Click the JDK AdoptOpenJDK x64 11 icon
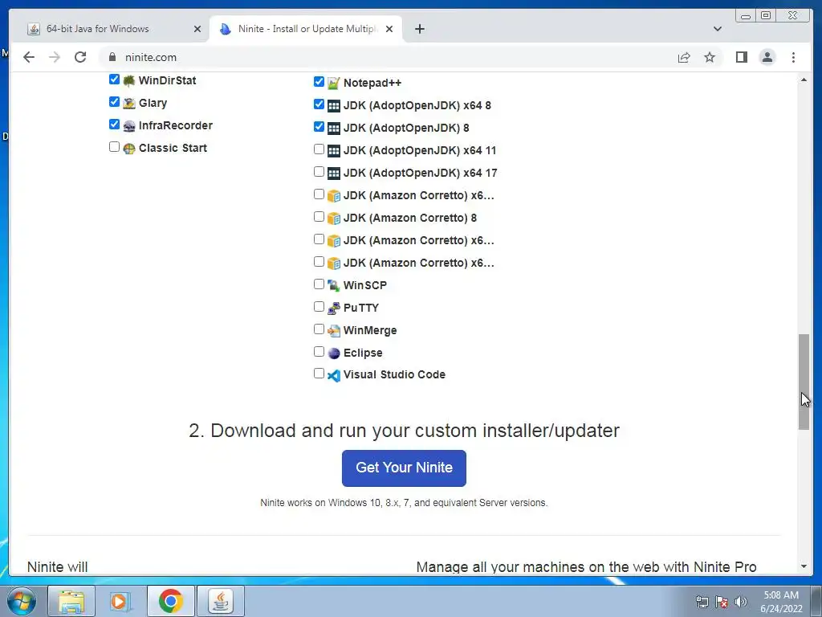 334,150
